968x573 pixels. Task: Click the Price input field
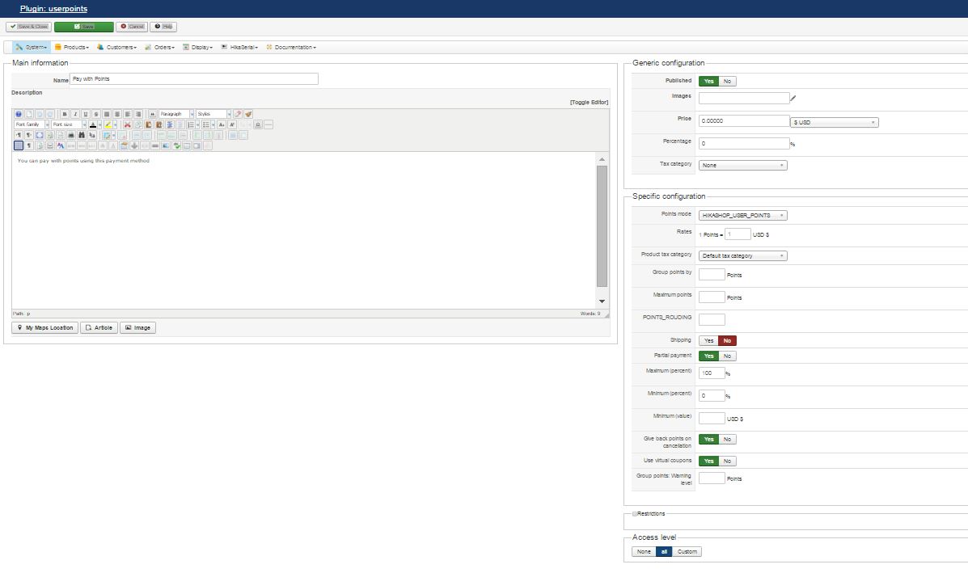pyautogui.click(x=744, y=121)
